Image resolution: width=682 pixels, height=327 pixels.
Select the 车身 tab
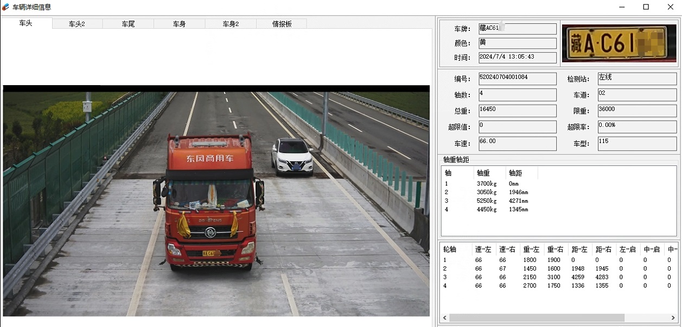(x=179, y=24)
